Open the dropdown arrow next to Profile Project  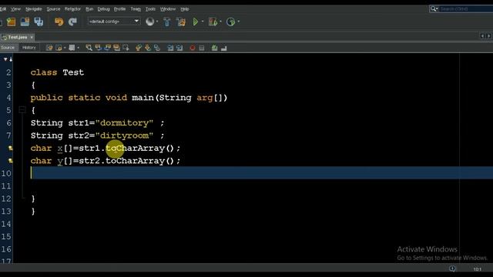[x=238, y=22]
